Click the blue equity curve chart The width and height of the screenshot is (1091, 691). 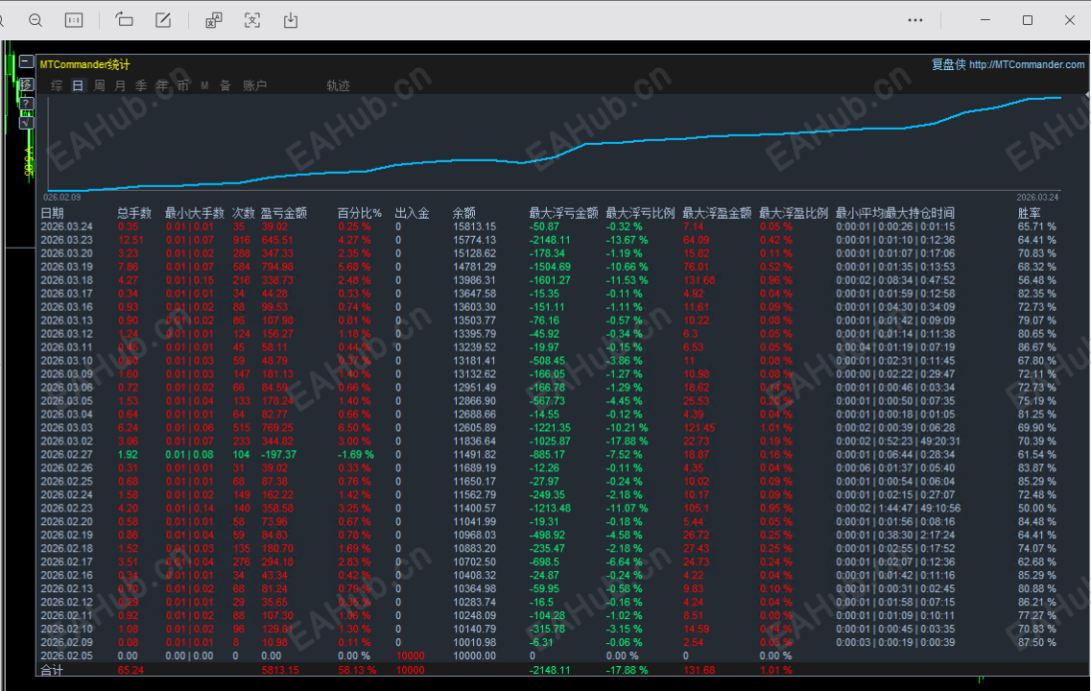(x=553, y=144)
